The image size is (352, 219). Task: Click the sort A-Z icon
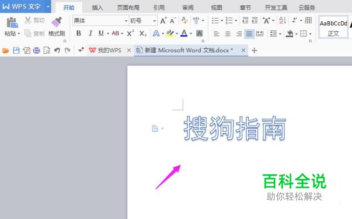pos(282,20)
